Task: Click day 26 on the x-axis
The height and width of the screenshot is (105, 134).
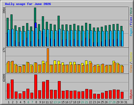Action: [106, 102]
